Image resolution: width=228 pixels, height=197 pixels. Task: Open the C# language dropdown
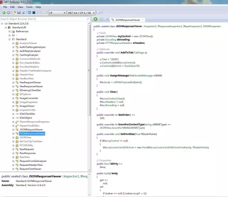tap(57, 13)
